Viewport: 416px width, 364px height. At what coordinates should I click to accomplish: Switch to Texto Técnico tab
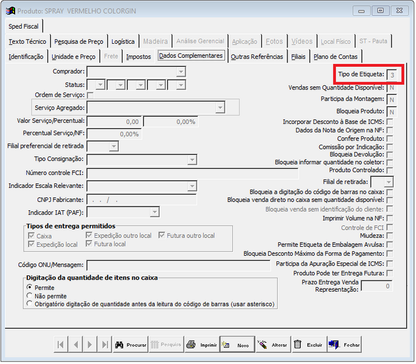tap(27, 41)
